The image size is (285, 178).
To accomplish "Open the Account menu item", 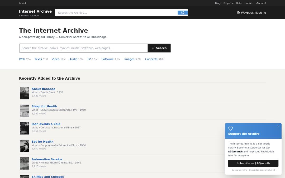I will [261, 3].
